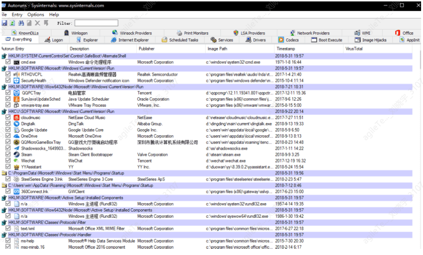Click the Find binoculars icon
This screenshot has height=255, width=423.
[x=21, y=23]
